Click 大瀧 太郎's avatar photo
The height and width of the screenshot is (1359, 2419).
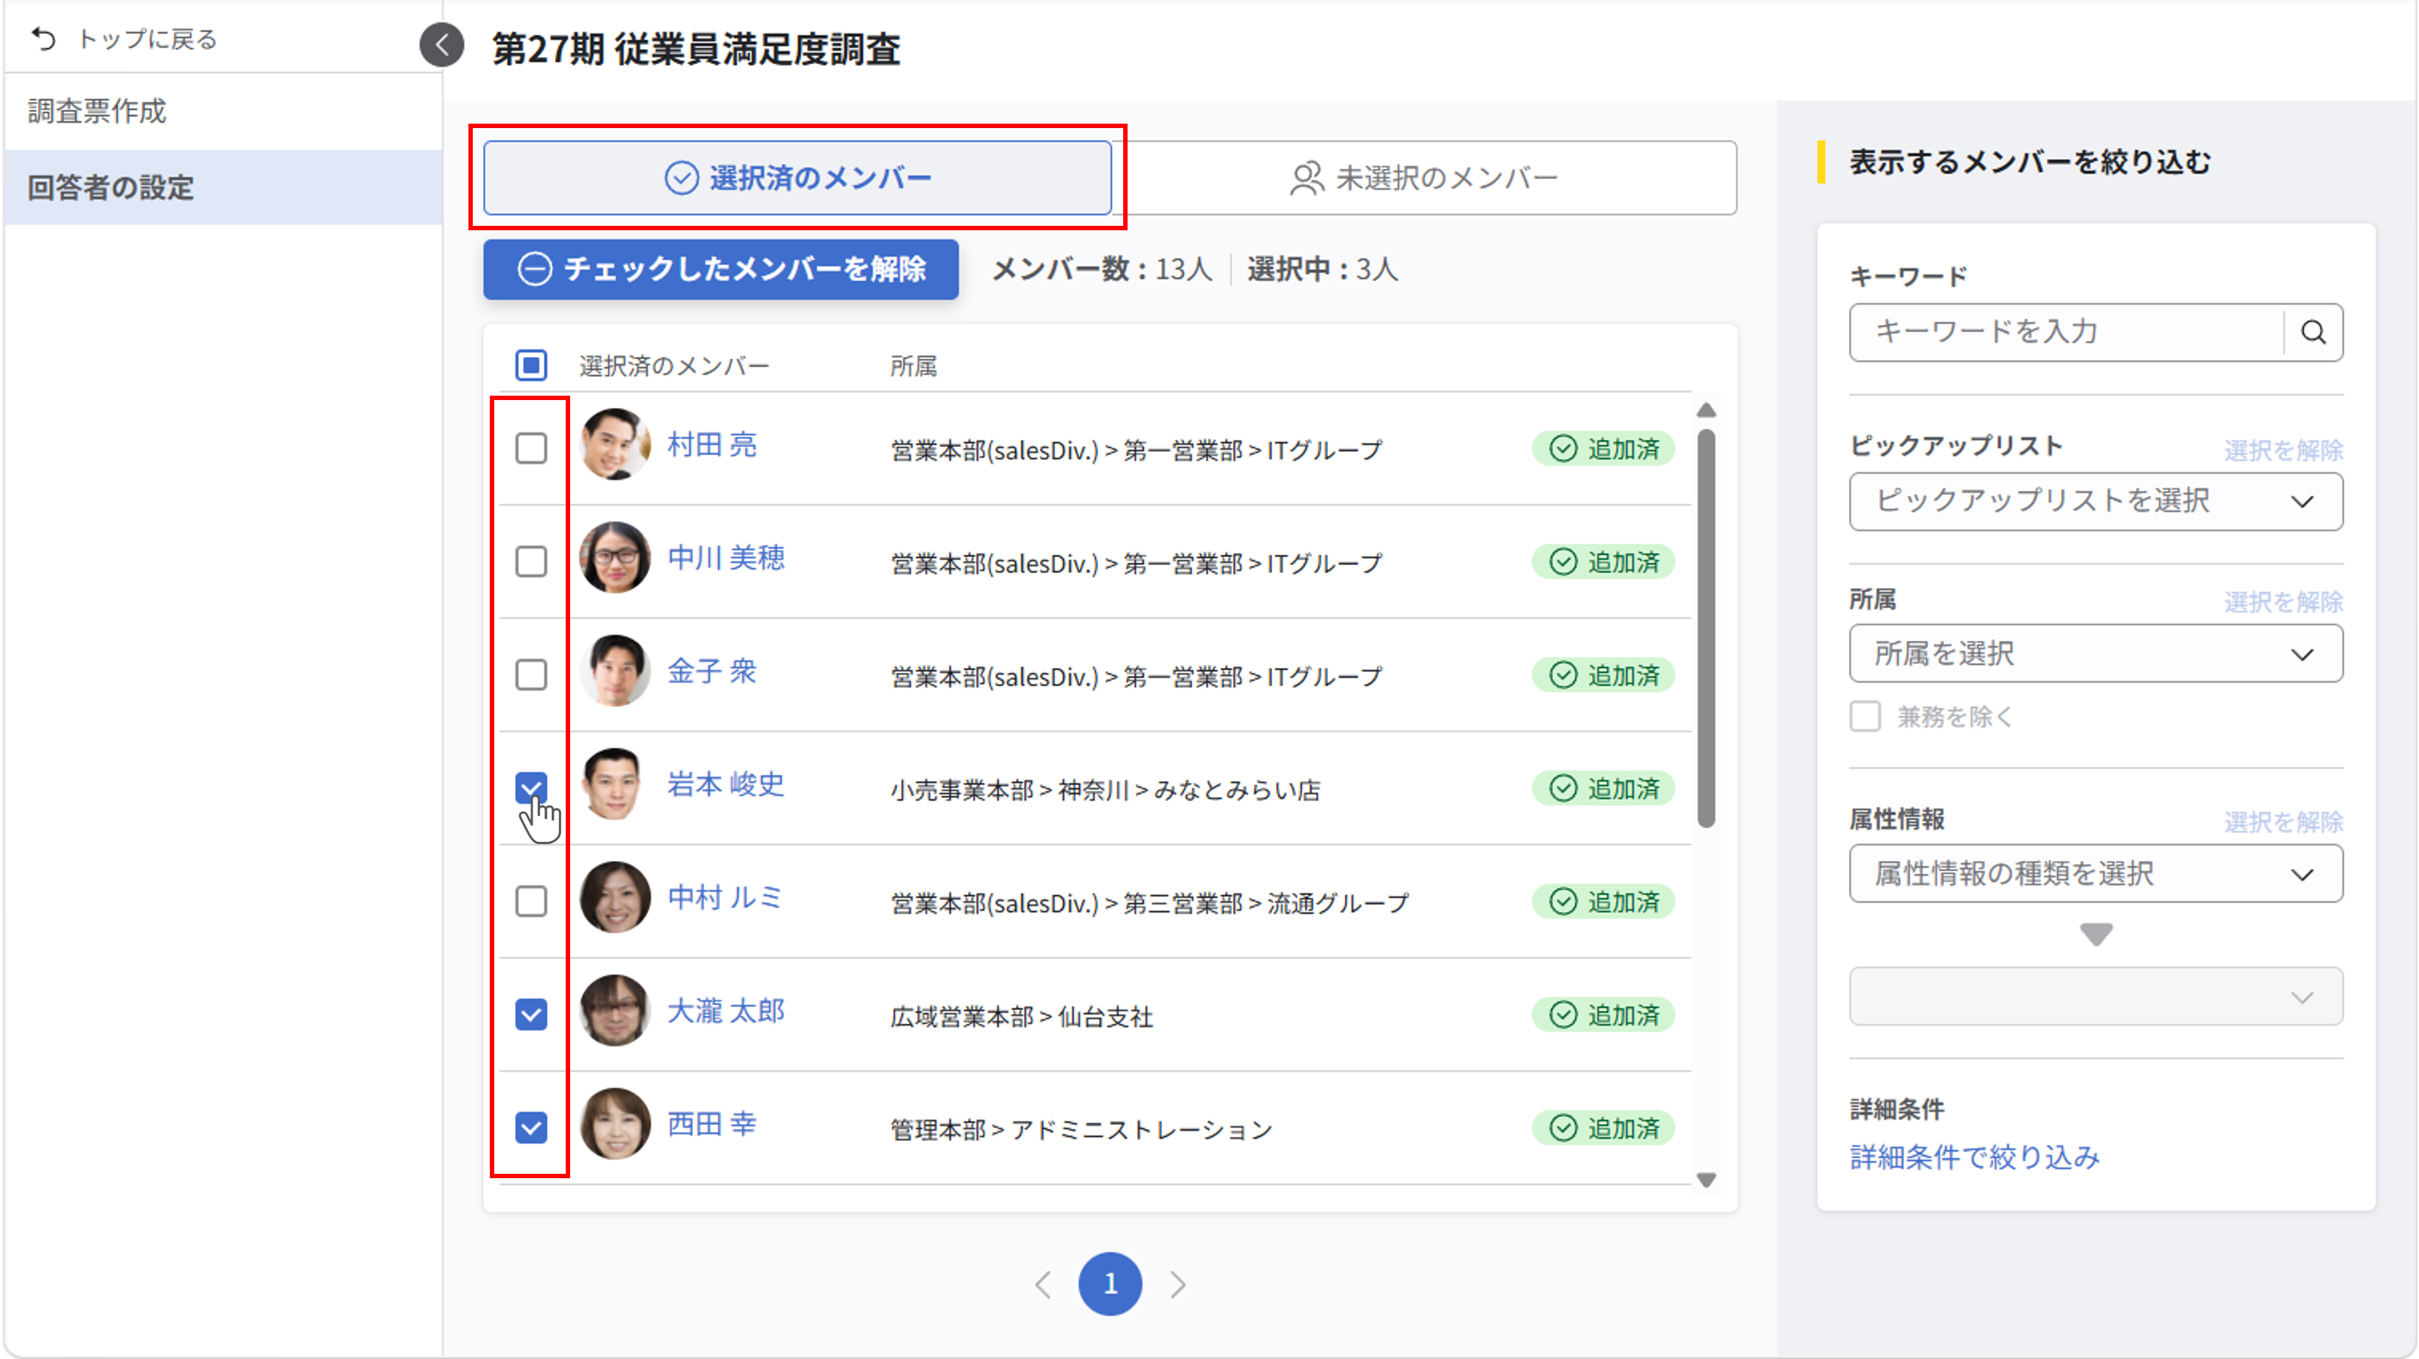click(x=615, y=1011)
